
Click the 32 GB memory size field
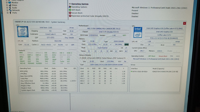click(92, 41)
